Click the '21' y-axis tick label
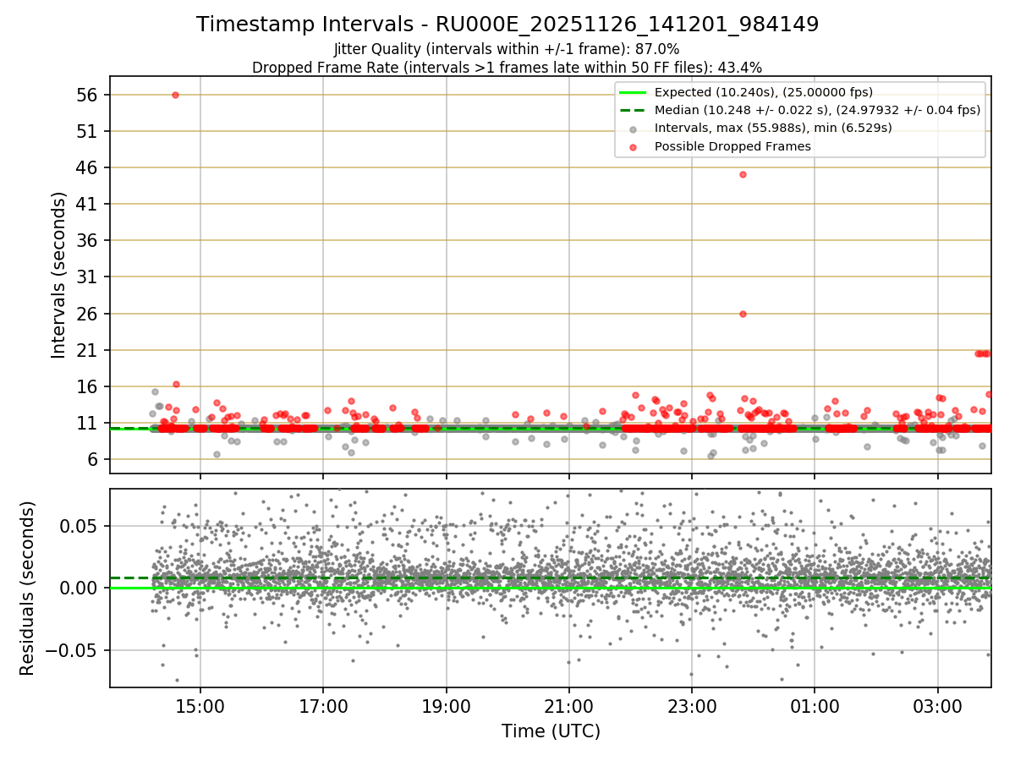This screenshot has width=1015, height=761. pos(89,350)
